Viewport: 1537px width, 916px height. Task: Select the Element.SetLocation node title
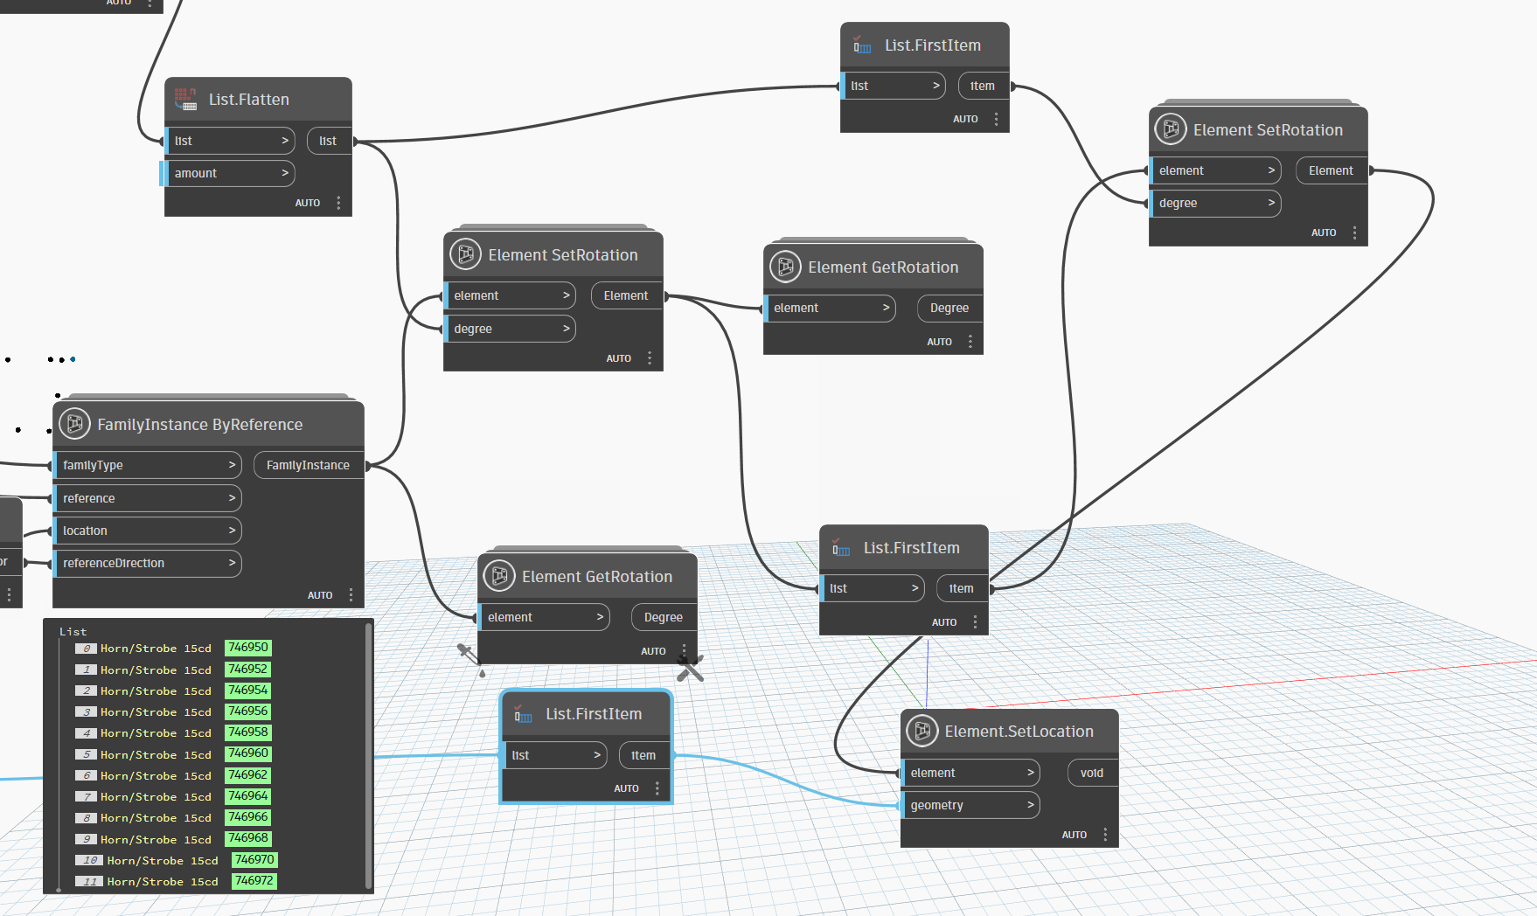1019,732
